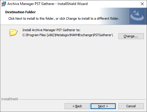Click the window title Archive Manager PST Gatherer
This screenshot has width=147, height=112.
(x=31, y=4)
